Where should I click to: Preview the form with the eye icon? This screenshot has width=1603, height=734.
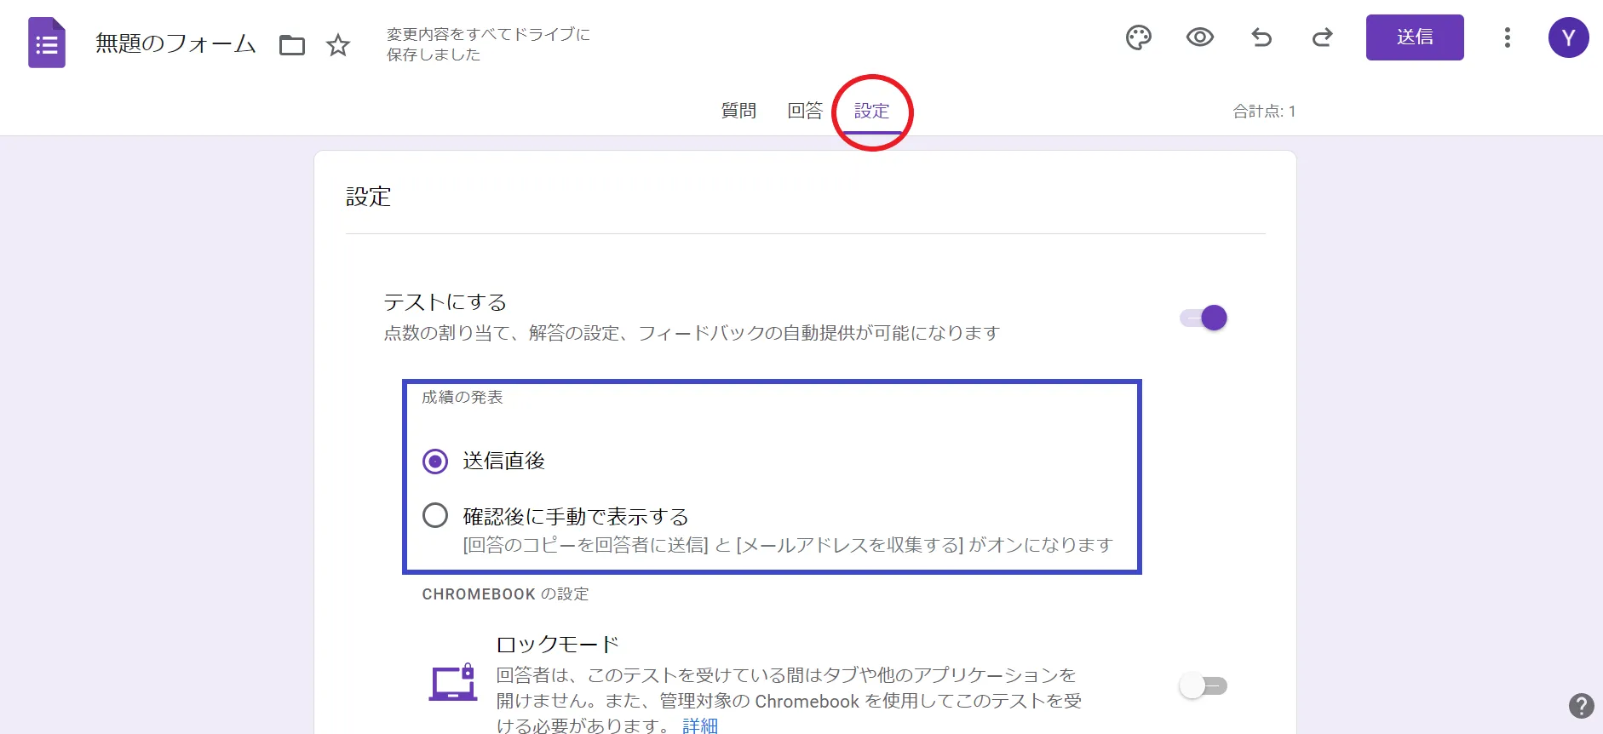click(1199, 37)
